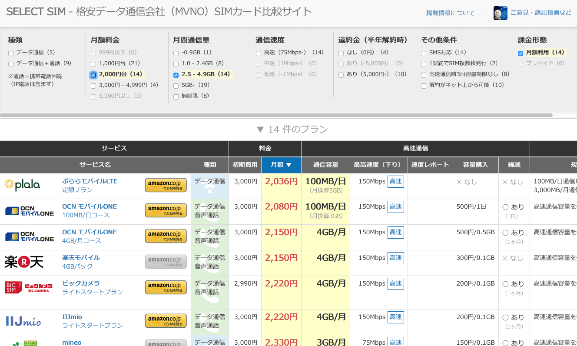Open the 掲載情報について link
Screen dimensions: 577x346
[451, 13]
